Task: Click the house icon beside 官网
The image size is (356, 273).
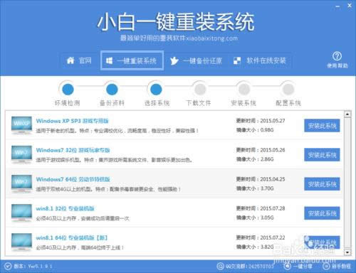Action: pyautogui.click(x=70, y=60)
